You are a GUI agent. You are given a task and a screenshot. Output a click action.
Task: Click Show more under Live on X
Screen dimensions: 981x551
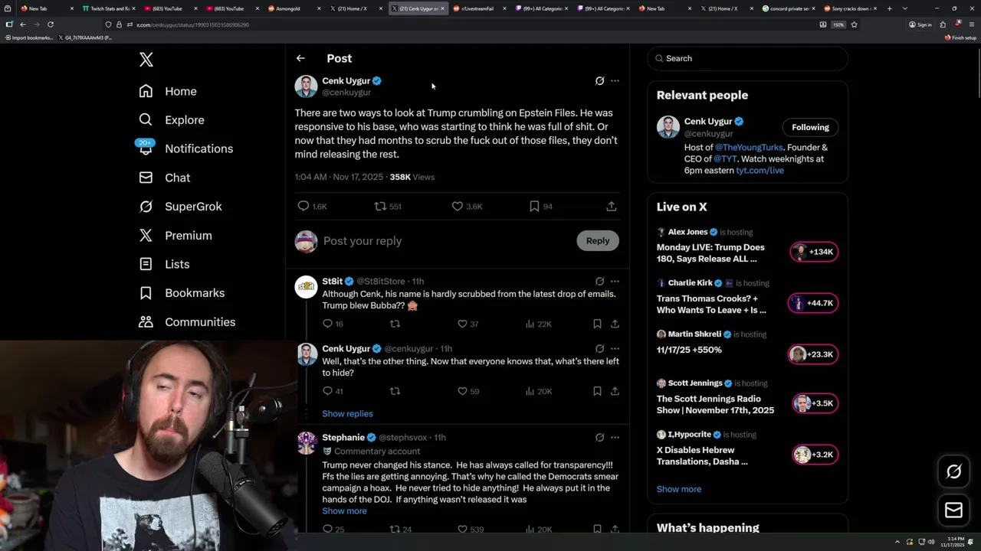pyautogui.click(x=678, y=489)
